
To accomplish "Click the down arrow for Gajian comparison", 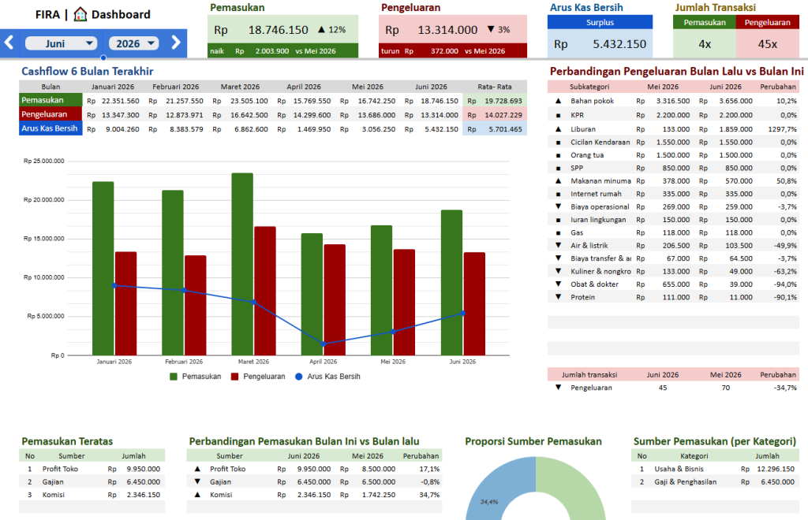I will 197,482.
